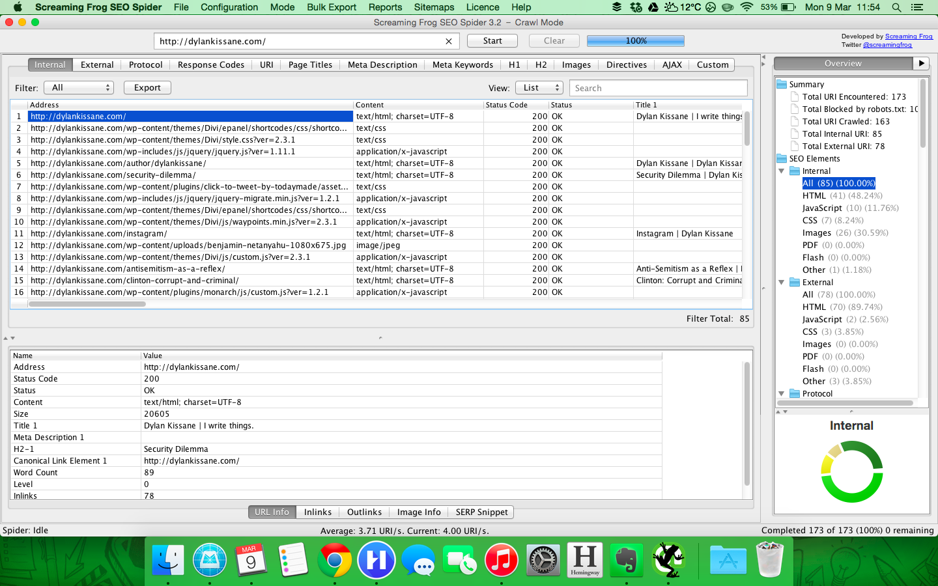Select JavaScript (10) under Internal

pyautogui.click(x=850, y=208)
